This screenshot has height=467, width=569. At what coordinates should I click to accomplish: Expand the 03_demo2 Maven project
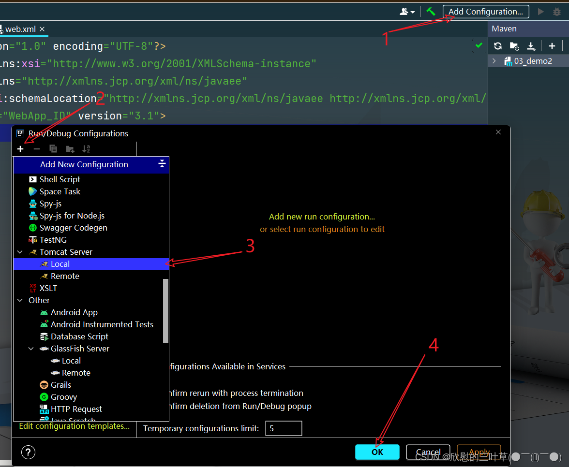click(494, 61)
